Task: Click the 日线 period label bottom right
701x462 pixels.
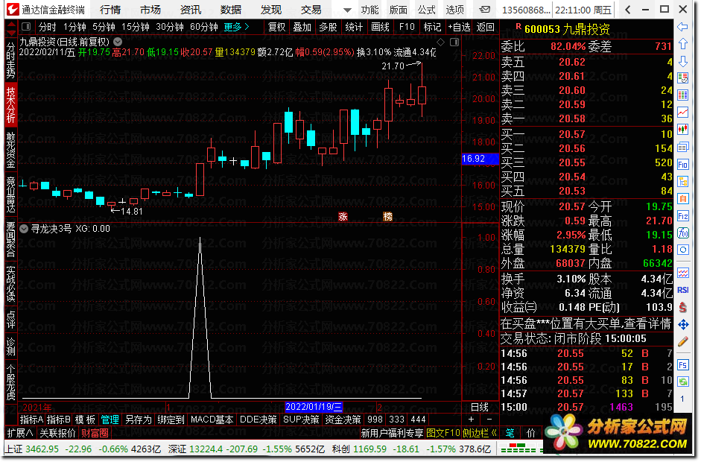Action: coord(480,407)
